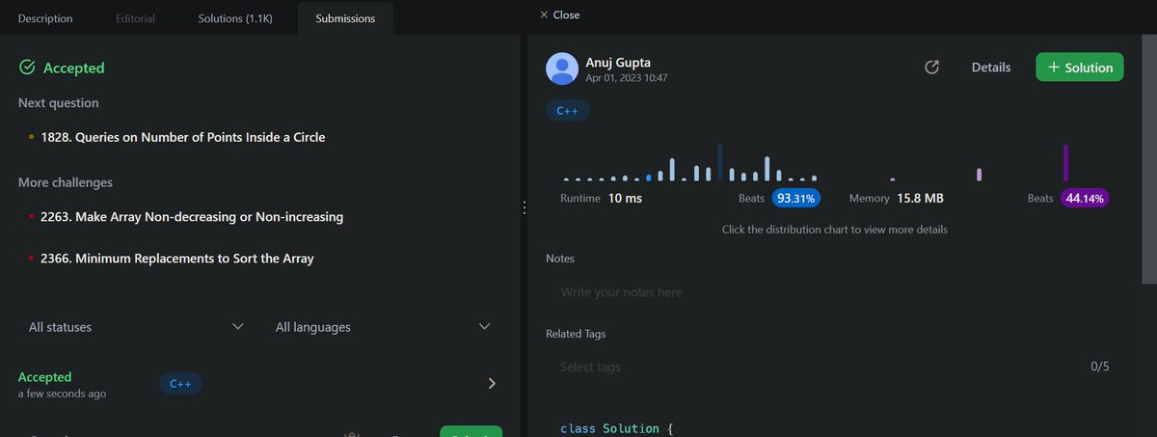Open the Accepted submission from seconds ago
Image resolution: width=1157 pixels, height=437 pixels.
click(x=260, y=384)
